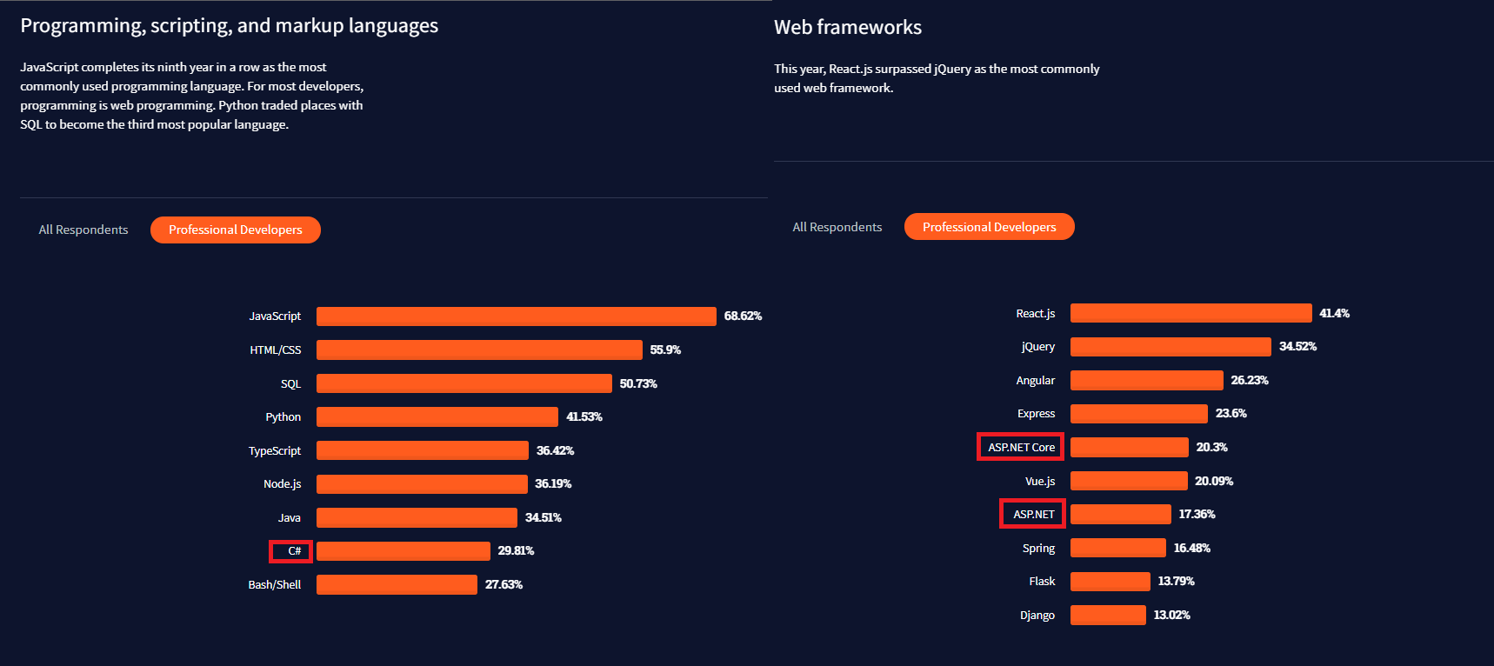Select Professional Developers under the languages chart
Screen dimensions: 1494x666
(x=236, y=230)
